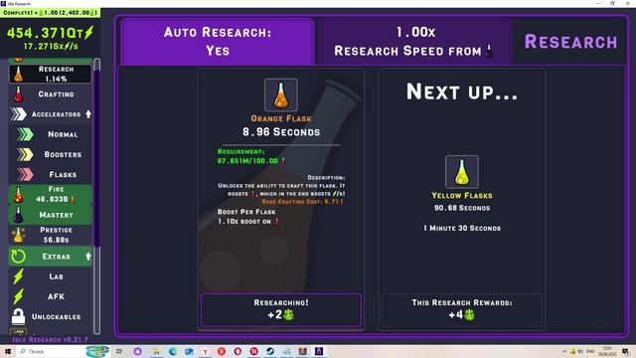The width and height of the screenshot is (636, 358).
Task: Click the Fire flask icon
Action: pos(18,195)
